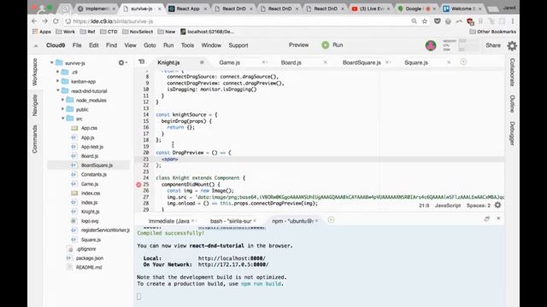Click the green Run button icon
This screenshot has height=307, width=547.
(x=325, y=45)
